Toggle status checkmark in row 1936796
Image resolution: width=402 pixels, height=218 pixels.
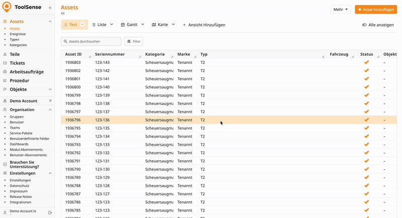click(366, 120)
